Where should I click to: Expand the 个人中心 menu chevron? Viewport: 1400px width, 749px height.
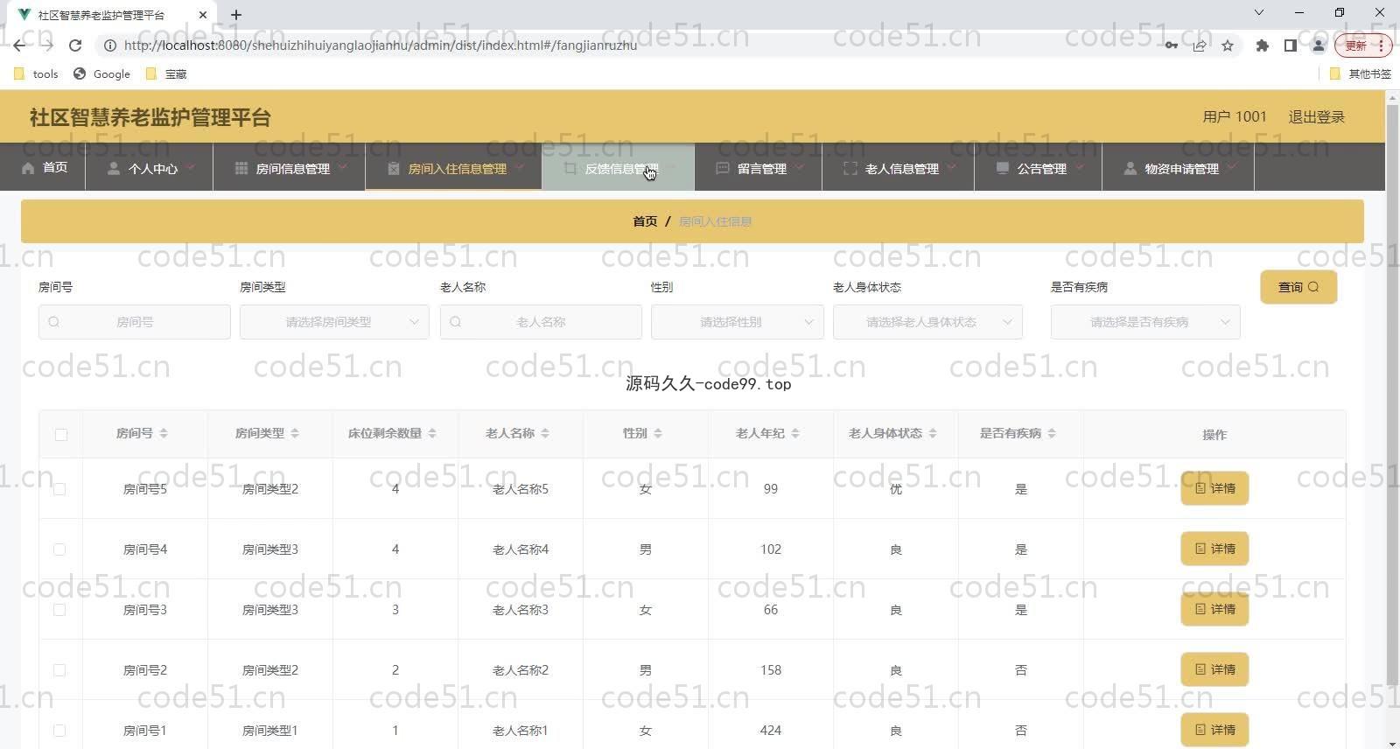[x=191, y=167]
